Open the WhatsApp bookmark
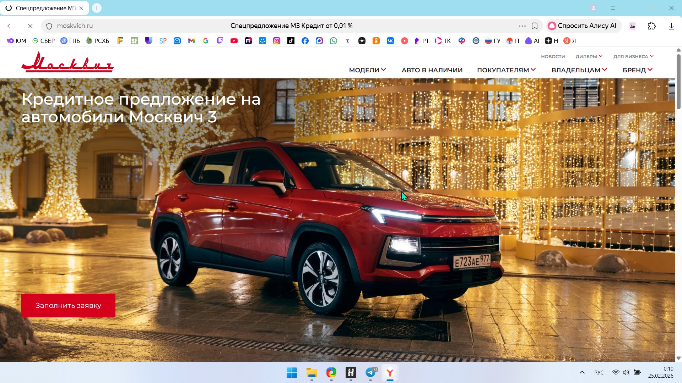 coord(333,41)
